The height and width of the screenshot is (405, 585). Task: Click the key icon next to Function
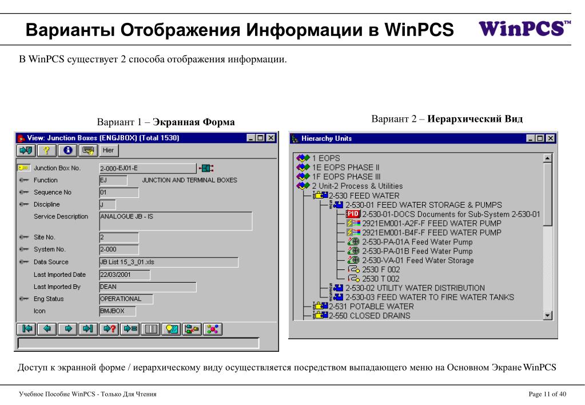click(24, 180)
